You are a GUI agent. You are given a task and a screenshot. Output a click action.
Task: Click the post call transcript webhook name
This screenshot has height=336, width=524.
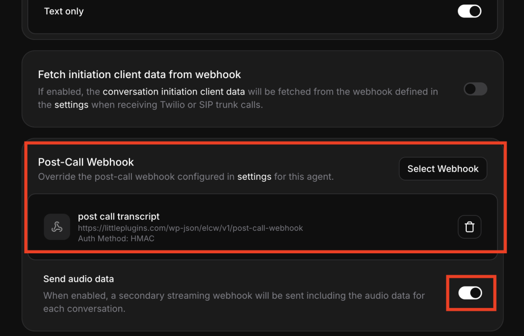(119, 217)
